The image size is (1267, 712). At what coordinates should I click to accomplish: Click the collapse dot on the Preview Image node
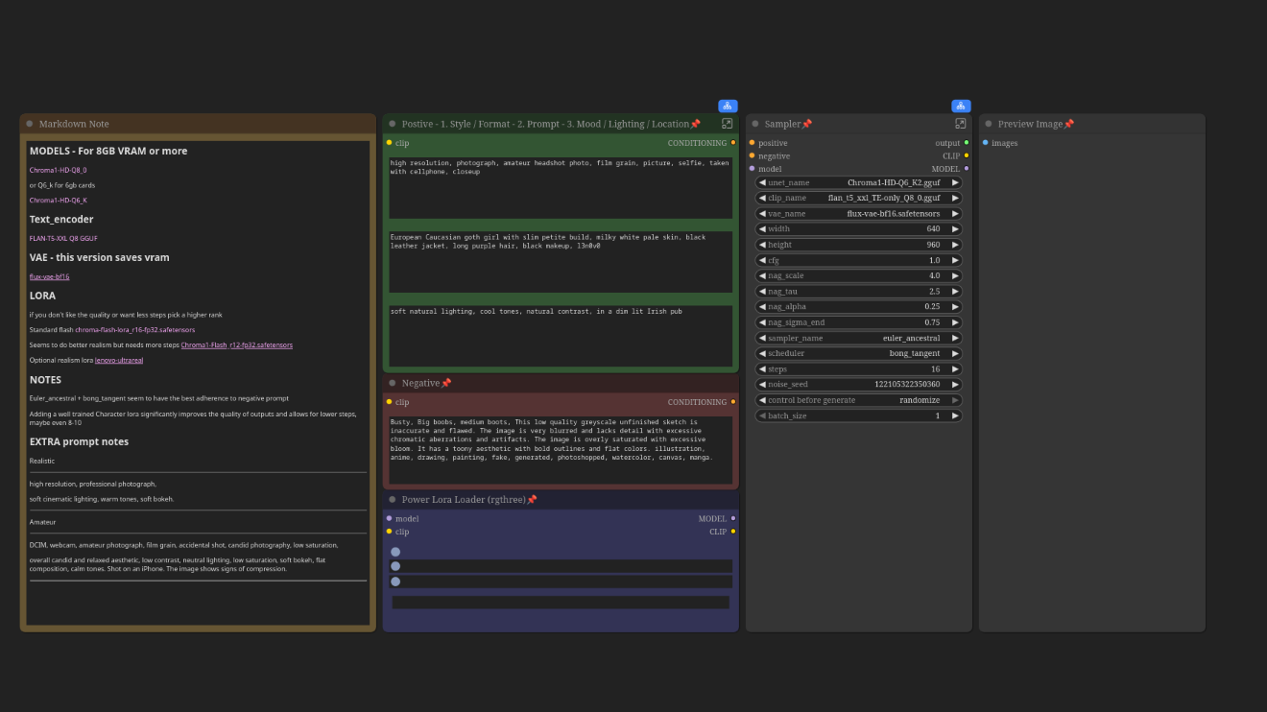click(x=989, y=124)
